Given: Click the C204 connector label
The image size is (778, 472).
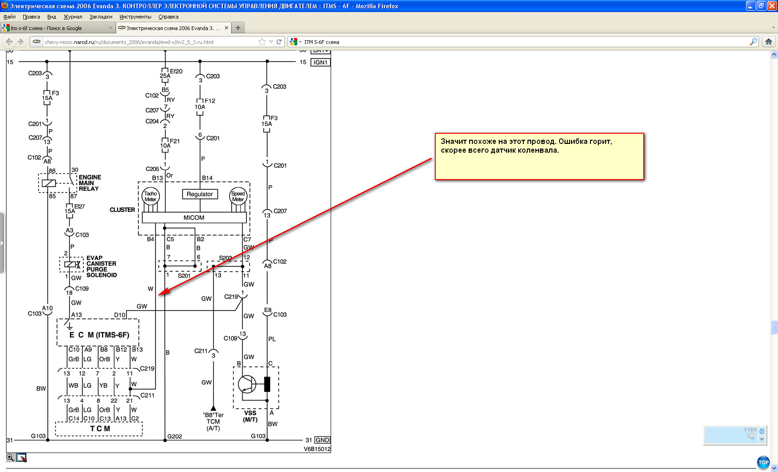Looking at the screenshot, I should click(x=152, y=121).
